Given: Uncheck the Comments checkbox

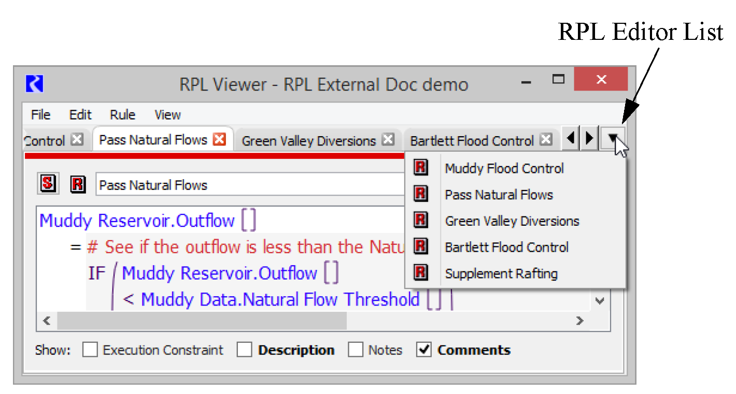Looking at the screenshot, I should coord(424,351).
